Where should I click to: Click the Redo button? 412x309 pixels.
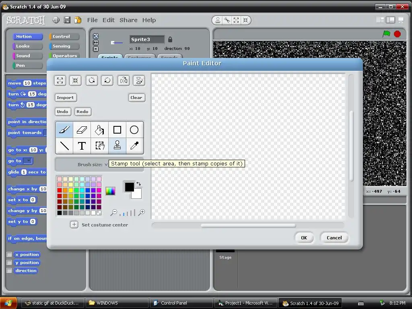[82, 111]
